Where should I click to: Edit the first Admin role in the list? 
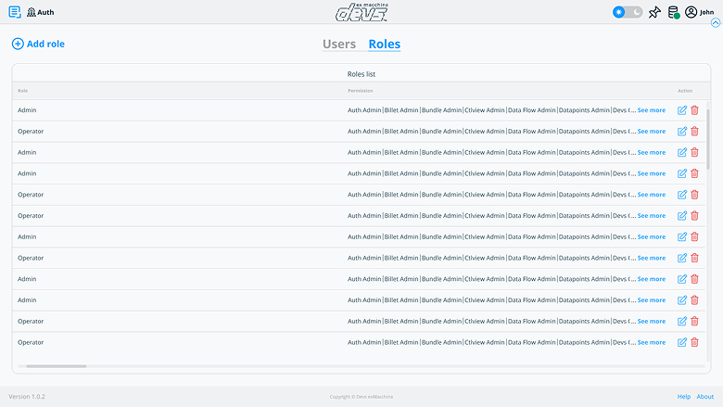pos(682,110)
